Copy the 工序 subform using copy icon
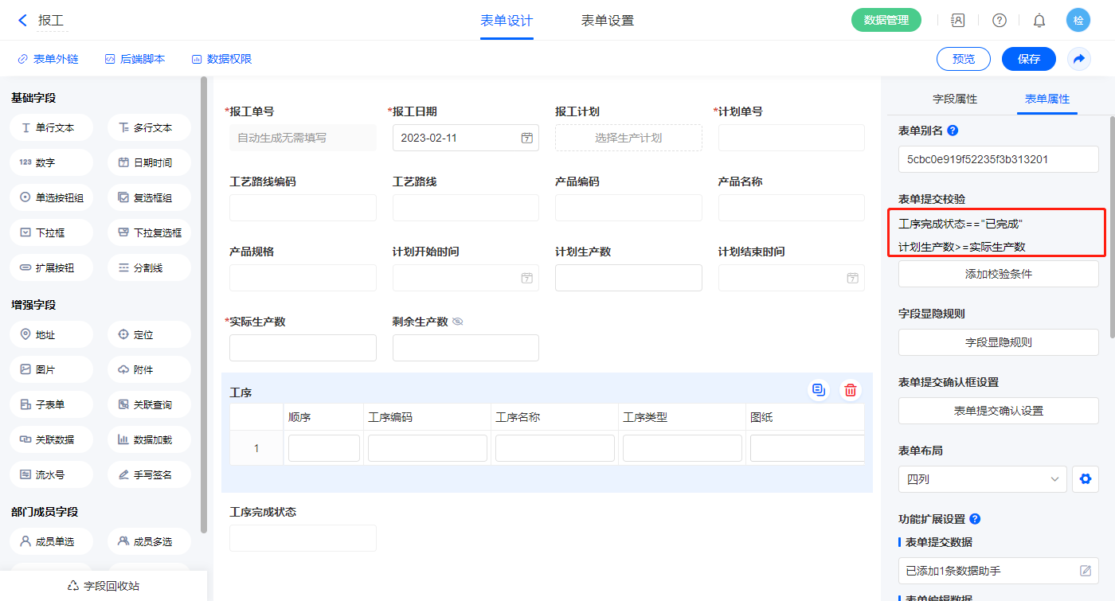 (x=818, y=390)
